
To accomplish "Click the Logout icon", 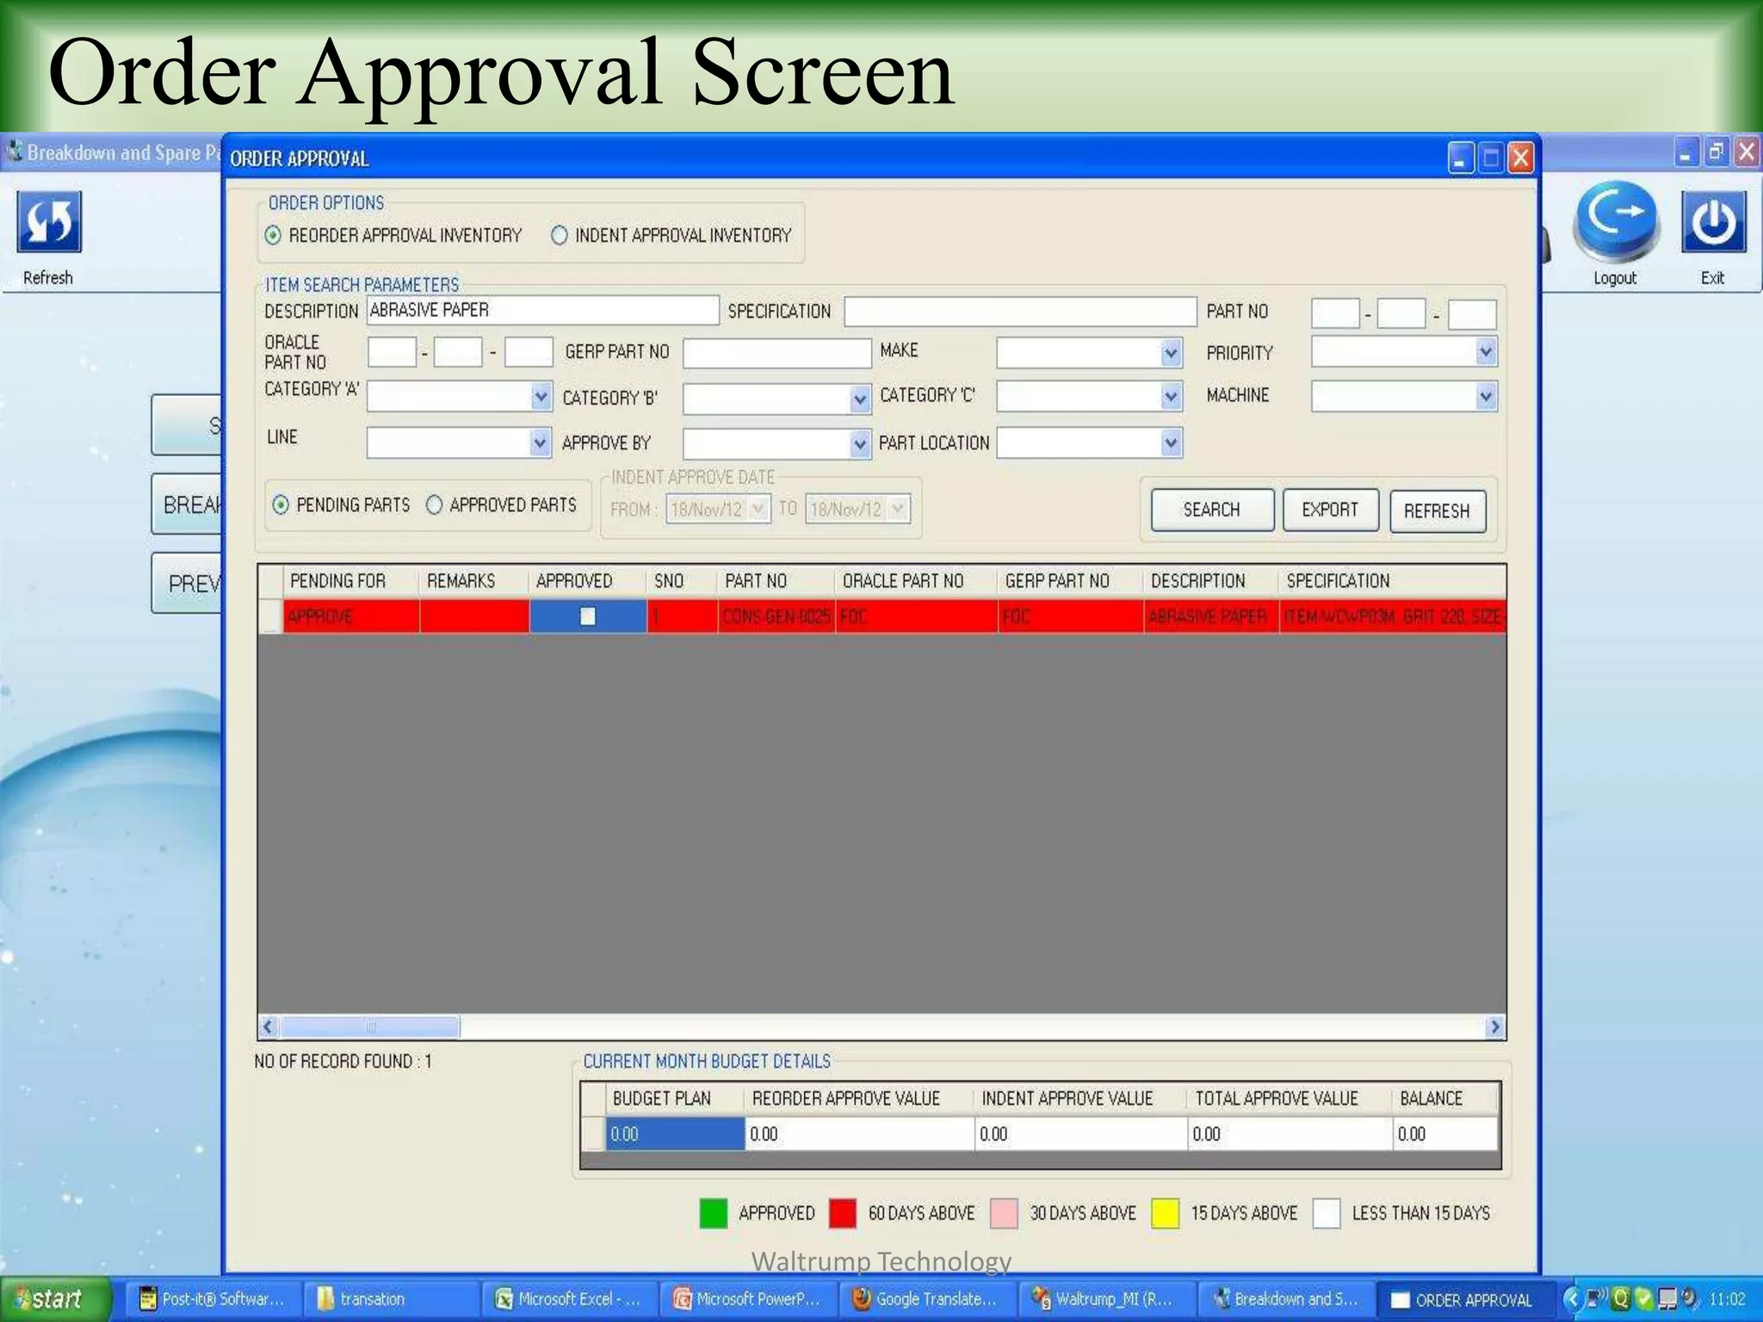I will click(1615, 221).
